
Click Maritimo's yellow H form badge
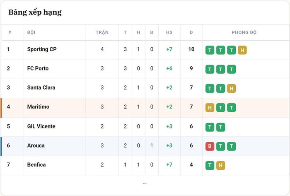pos(210,108)
